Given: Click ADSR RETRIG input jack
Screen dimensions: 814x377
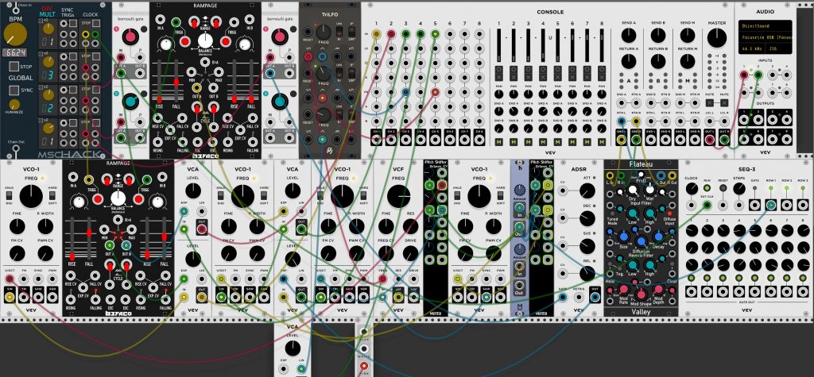Looking at the screenshot, I should [579, 297].
